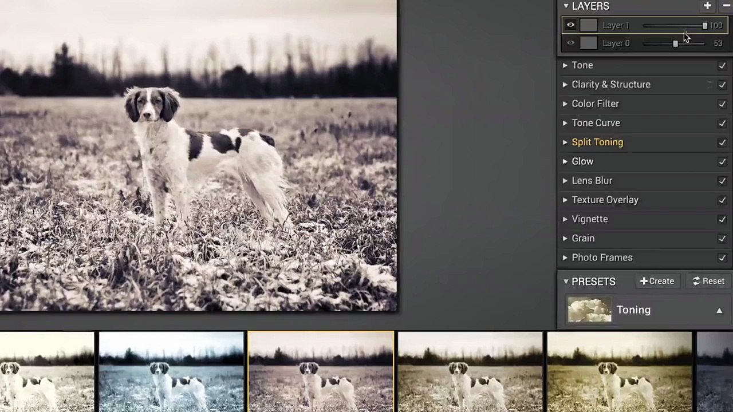Collapse the PRESETS panel triangle
The width and height of the screenshot is (733, 412).
[566, 282]
